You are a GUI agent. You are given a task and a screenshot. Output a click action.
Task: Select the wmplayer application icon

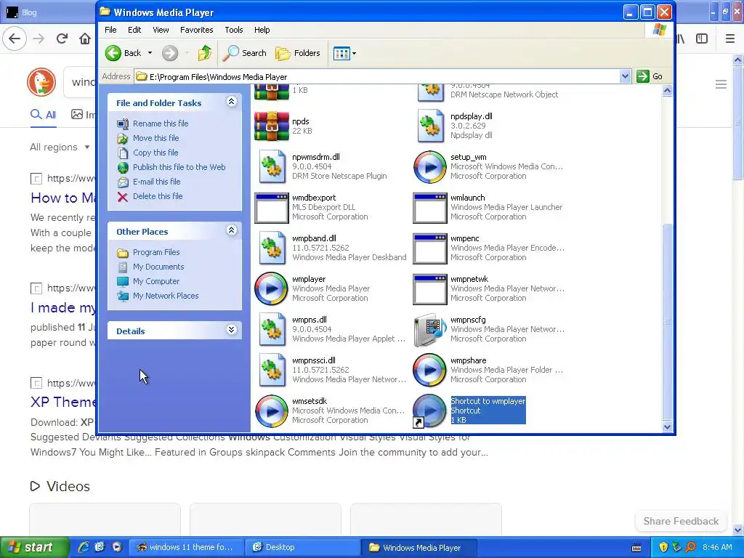[x=272, y=288]
